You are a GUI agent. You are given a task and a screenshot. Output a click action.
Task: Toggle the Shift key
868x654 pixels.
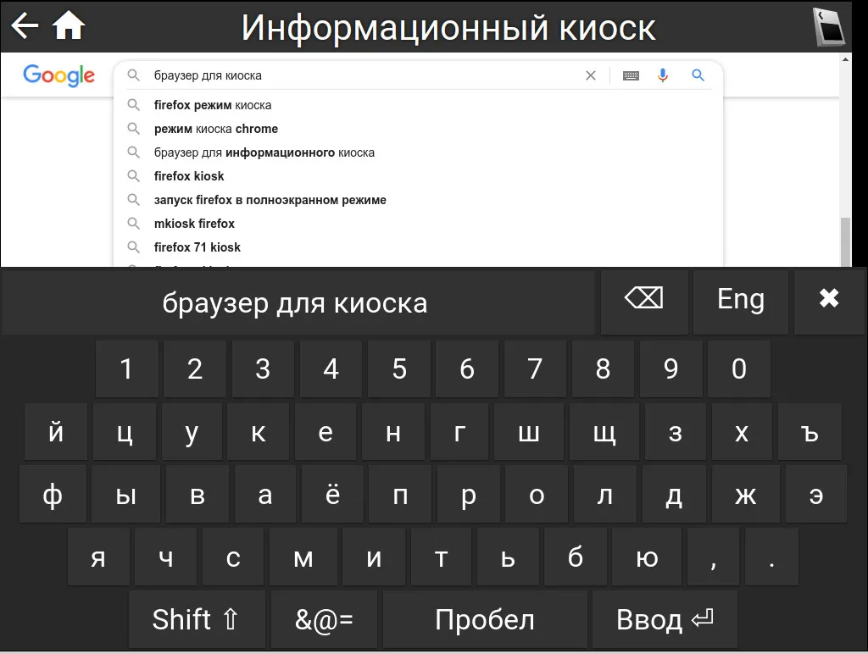(197, 619)
